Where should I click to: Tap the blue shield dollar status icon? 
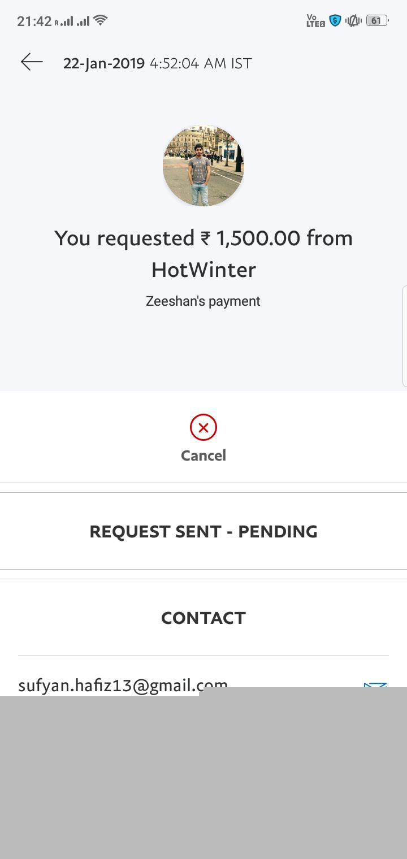pos(335,21)
